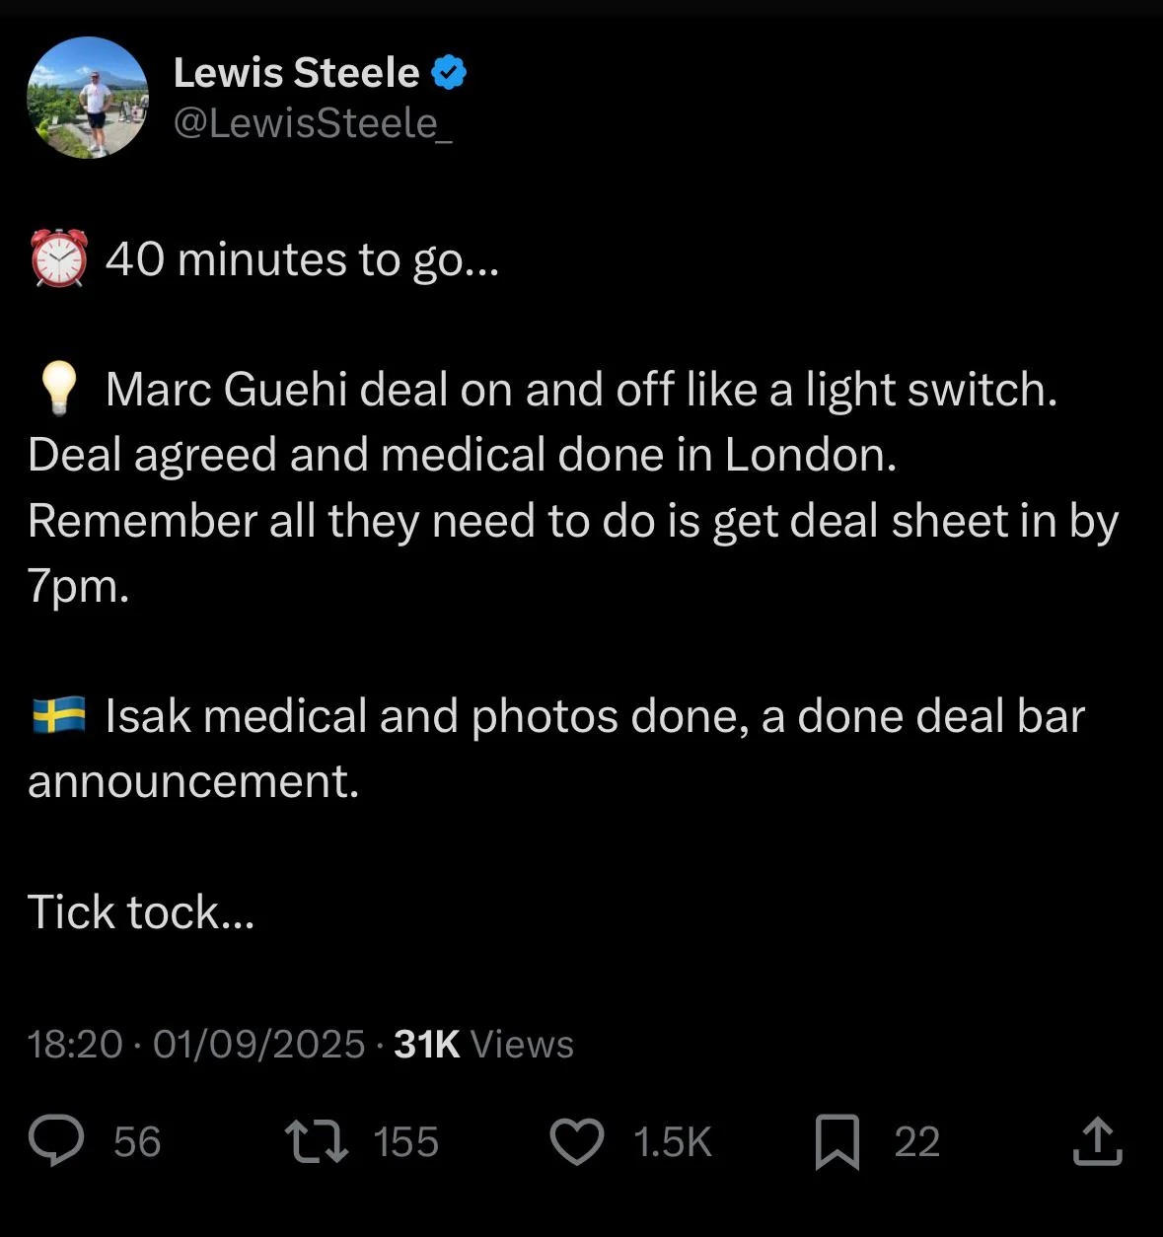1163x1237 pixels.
Task: Click the alarm clock emoji
Action: pyautogui.click(x=59, y=258)
